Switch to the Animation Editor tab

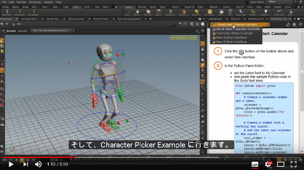(x=29, y=19)
